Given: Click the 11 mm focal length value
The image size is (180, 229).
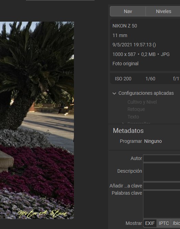Looking at the screenshot, I should pos(120,35).
